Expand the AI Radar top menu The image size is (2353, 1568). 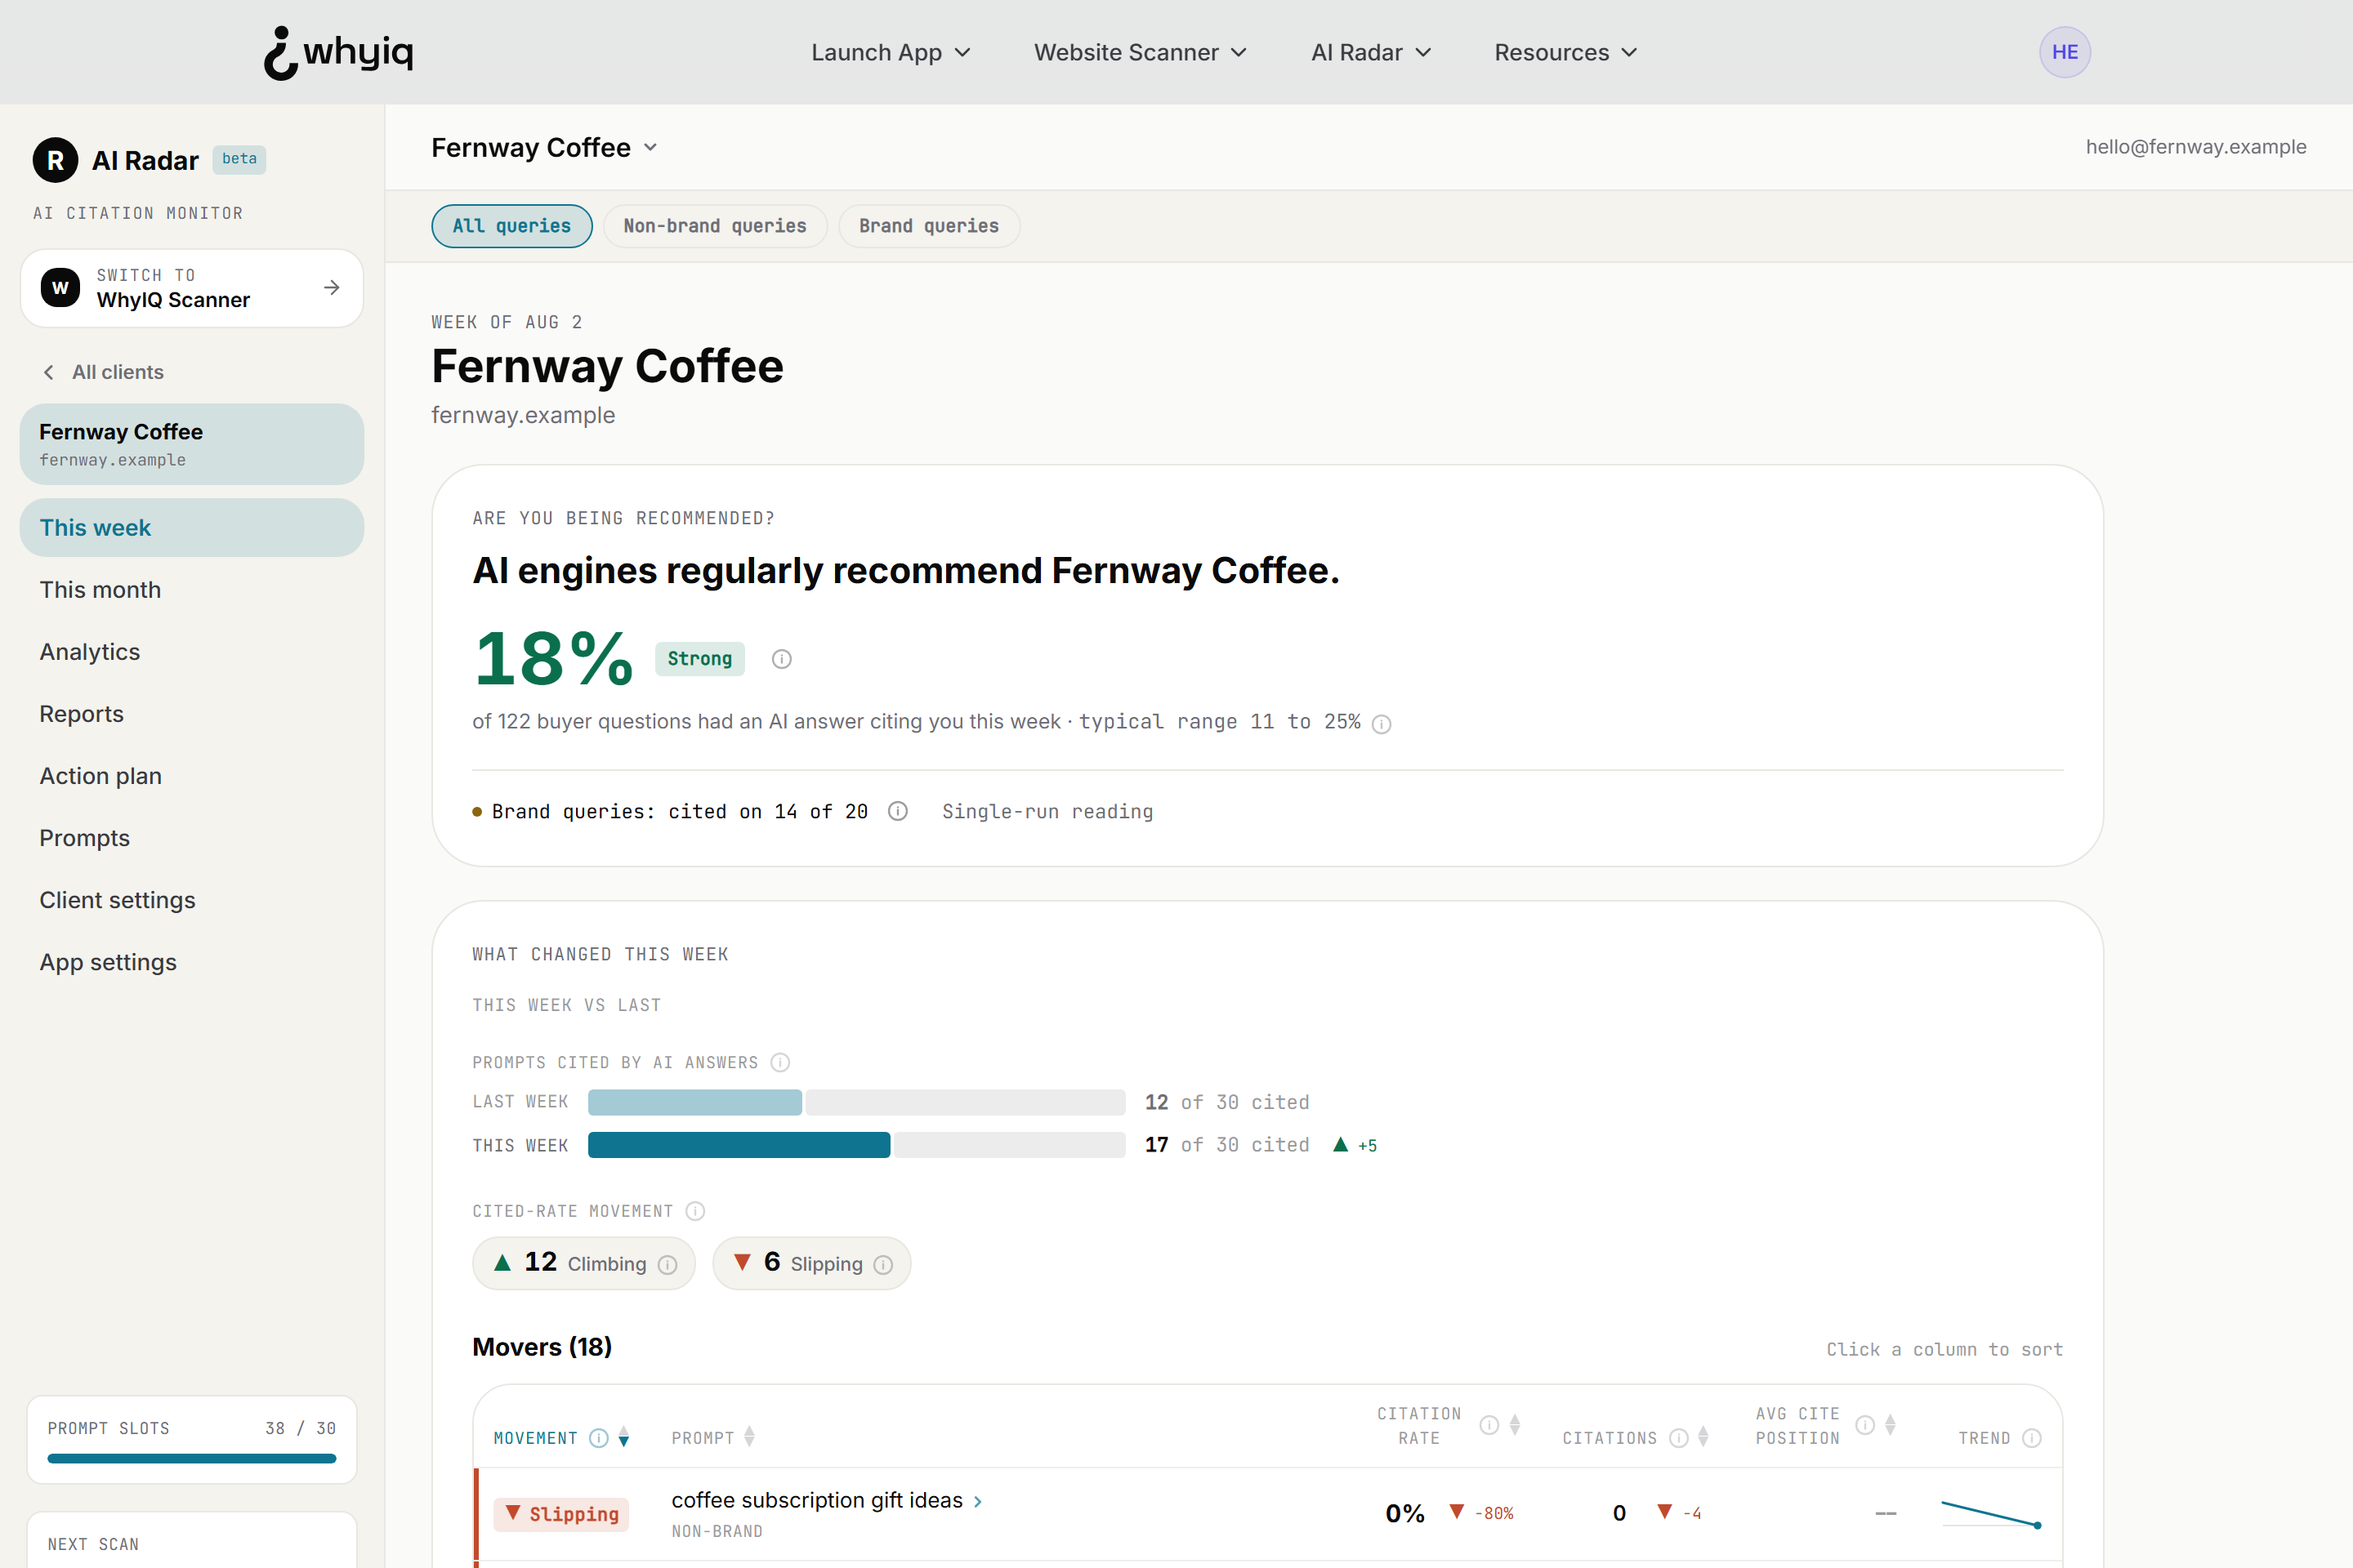[1372, 52]
